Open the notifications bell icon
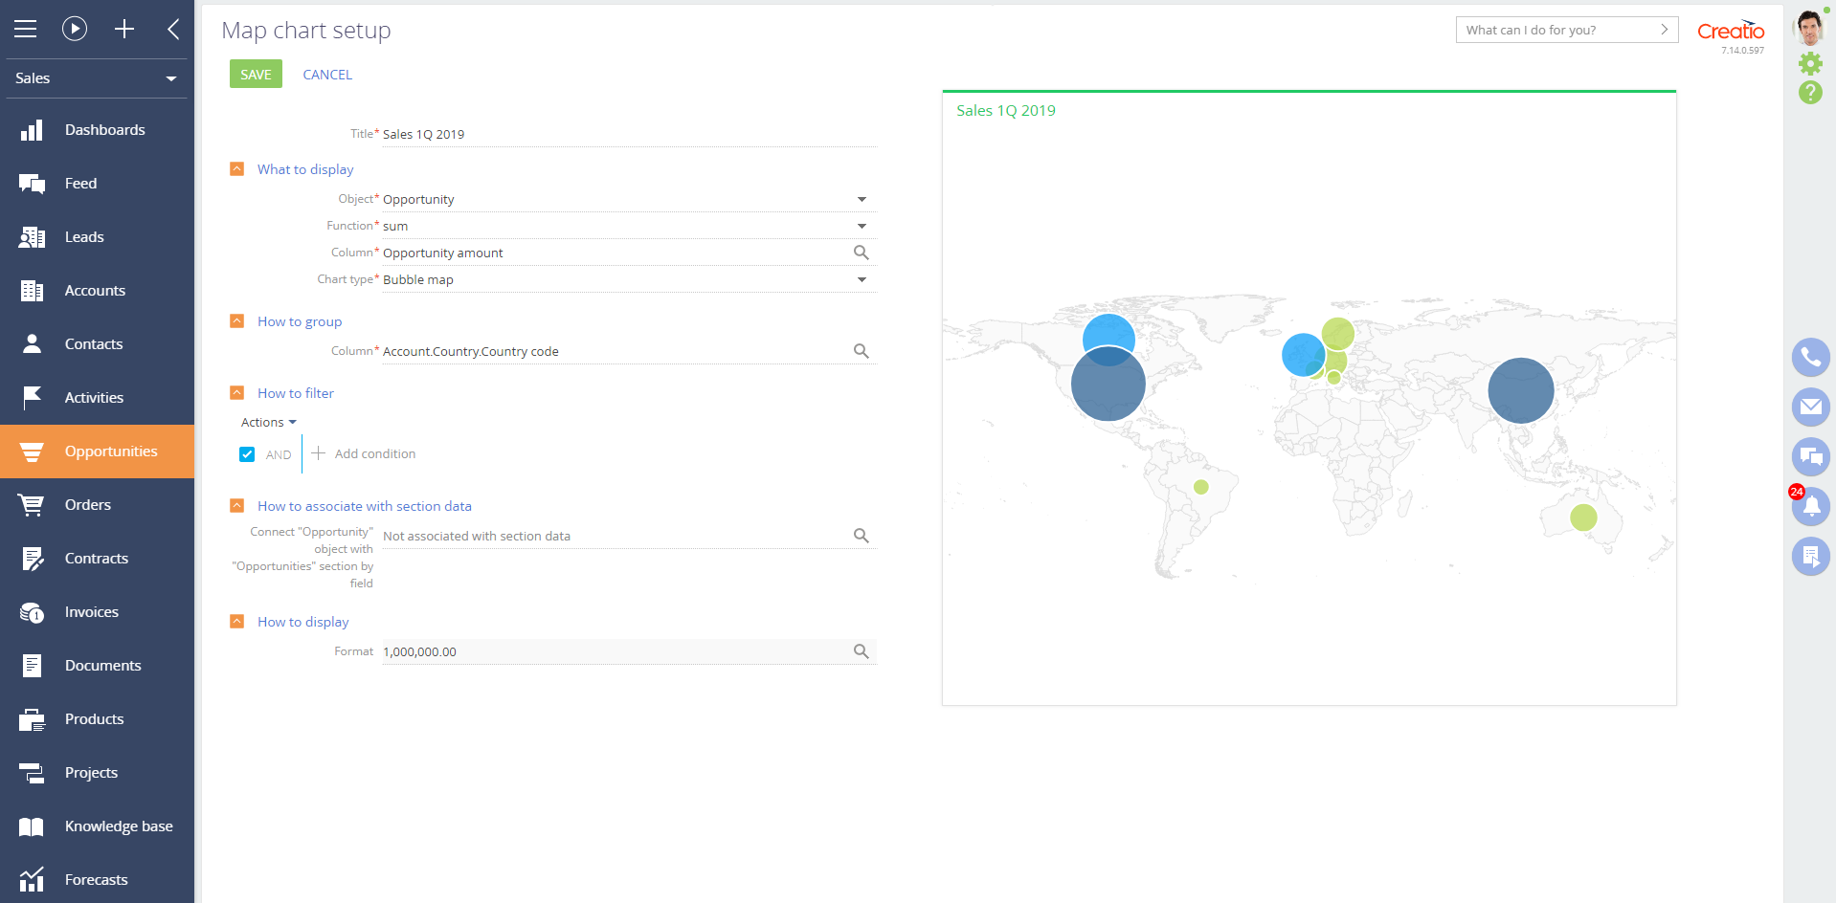Viewport: 1836px width, 903px height. coord(1810,507)
